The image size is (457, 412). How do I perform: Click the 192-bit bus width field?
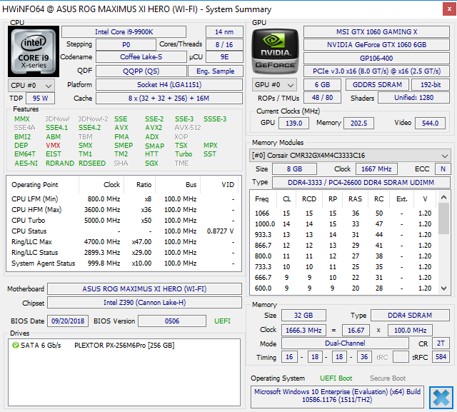[431, 85]
